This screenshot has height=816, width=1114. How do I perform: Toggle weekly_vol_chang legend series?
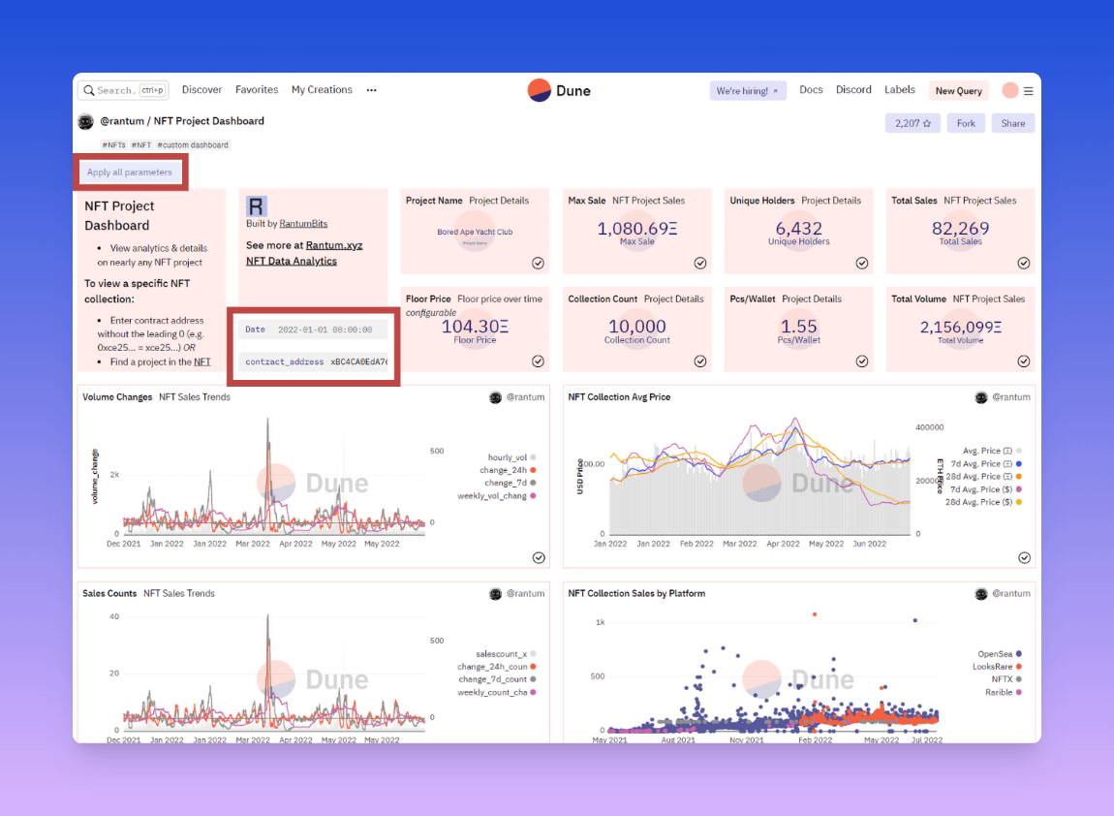[x=496, y=495]
